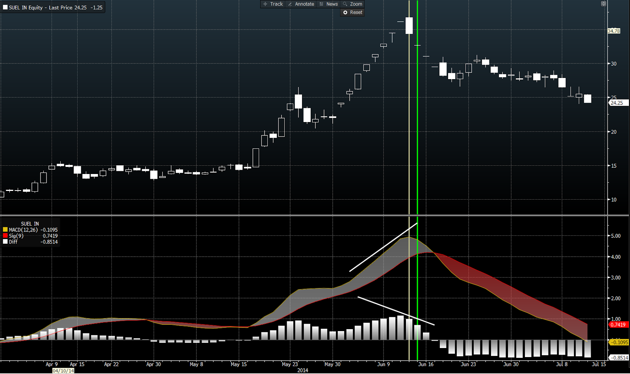Screen dimensions: 630x374
Task: Click the May 23 date label
Action: 290,364
